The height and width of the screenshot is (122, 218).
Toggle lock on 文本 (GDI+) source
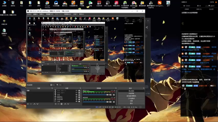pos(79,93)
